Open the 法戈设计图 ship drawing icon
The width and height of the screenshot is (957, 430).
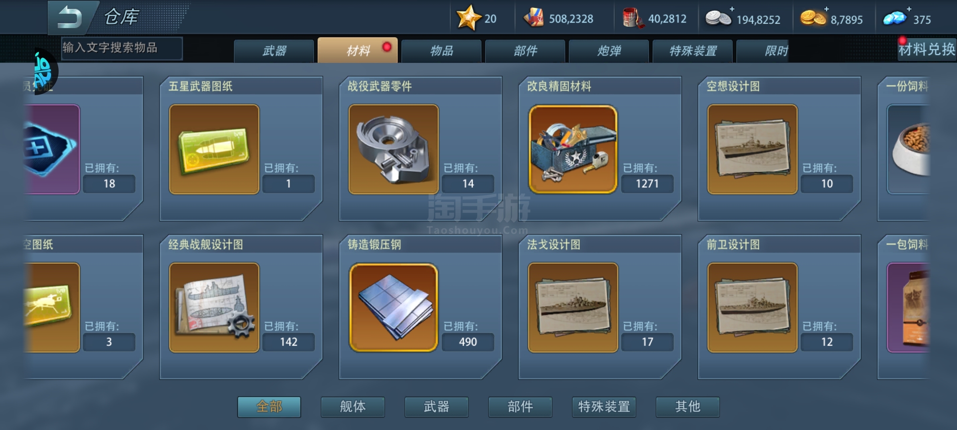[573, 307]
